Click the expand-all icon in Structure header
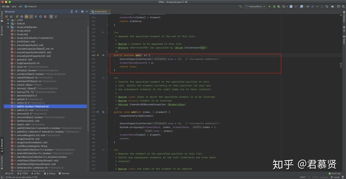Image resolution: width=346 pixels, height=179 pixels. click(x=72, y=12)
